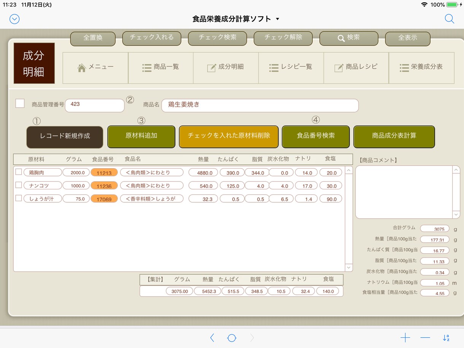Check the しょうが汁 row checkbox

(18, 198)
